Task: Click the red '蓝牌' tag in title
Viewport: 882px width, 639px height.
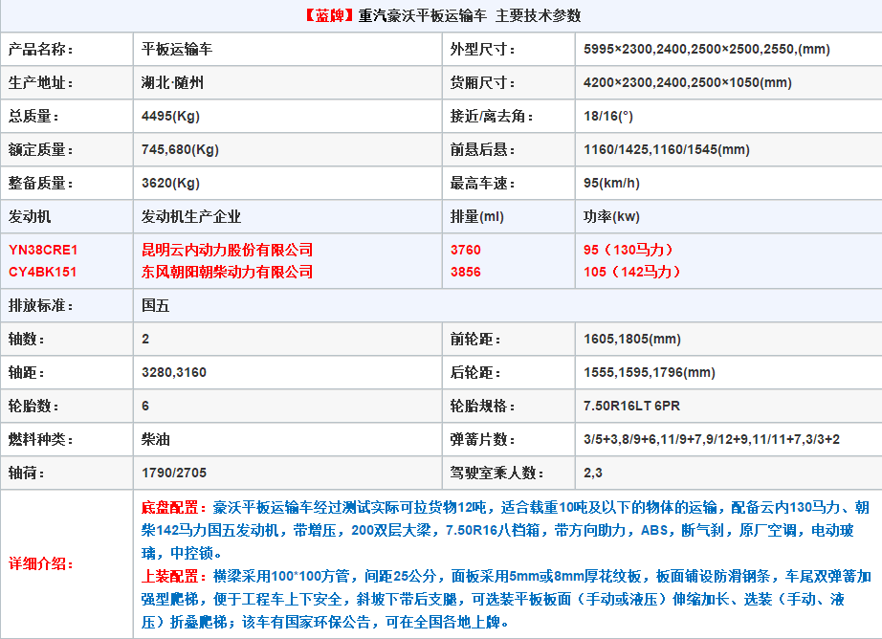Action: pyautogui.click(x=329, y=15)
